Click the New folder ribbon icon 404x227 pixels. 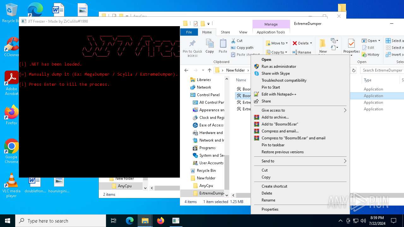(x=323, y=47)
